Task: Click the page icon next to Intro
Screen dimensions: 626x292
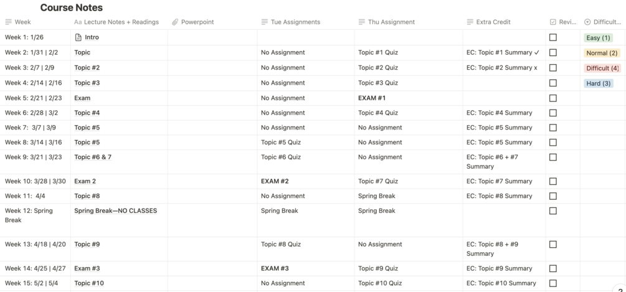Action: tap(78, 37)
